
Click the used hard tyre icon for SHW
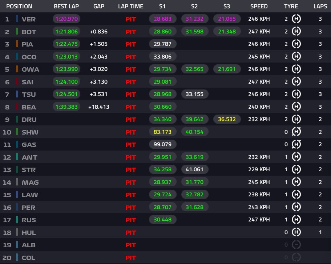coord(296,132)
